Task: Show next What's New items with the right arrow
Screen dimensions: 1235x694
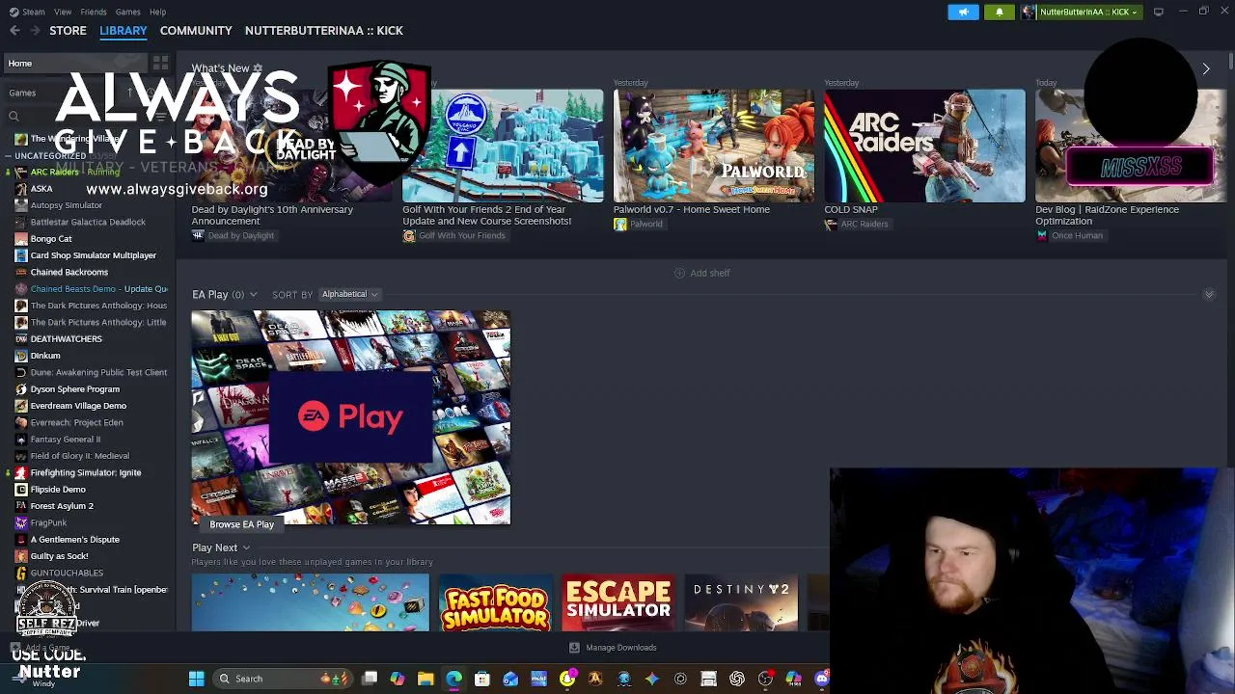Action: pos(1206,68)
